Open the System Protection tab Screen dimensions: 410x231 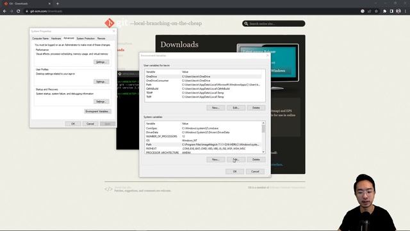tap(85, 38)
